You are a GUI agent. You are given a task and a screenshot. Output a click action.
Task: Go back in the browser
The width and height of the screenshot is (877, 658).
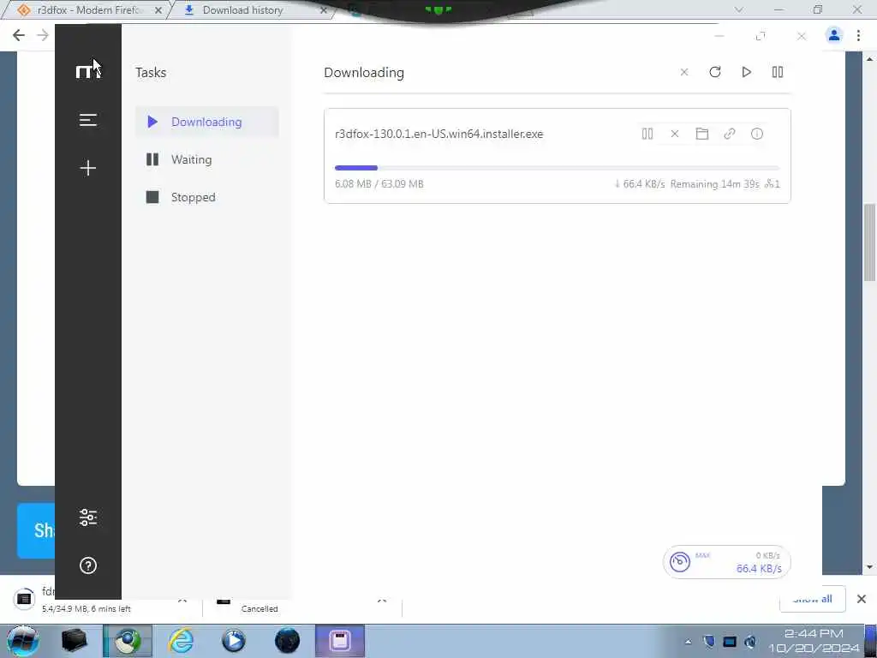click(x=19, y=35)
